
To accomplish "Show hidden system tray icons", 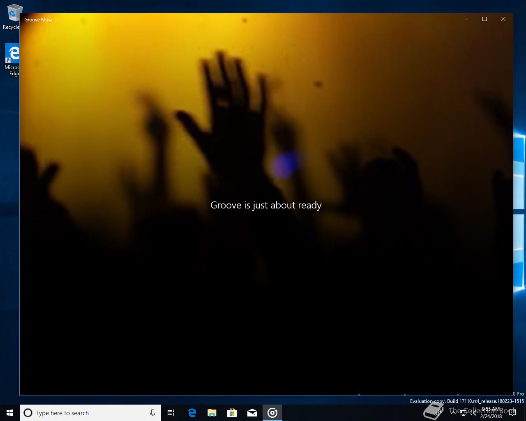I will point(453,412).
